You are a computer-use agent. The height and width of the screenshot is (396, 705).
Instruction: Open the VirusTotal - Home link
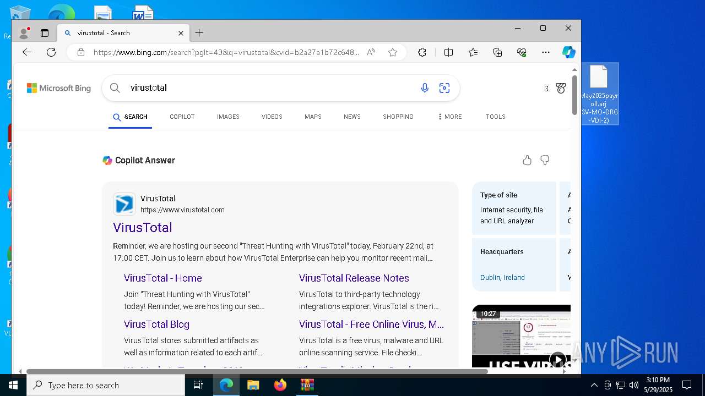click(163, 278)
